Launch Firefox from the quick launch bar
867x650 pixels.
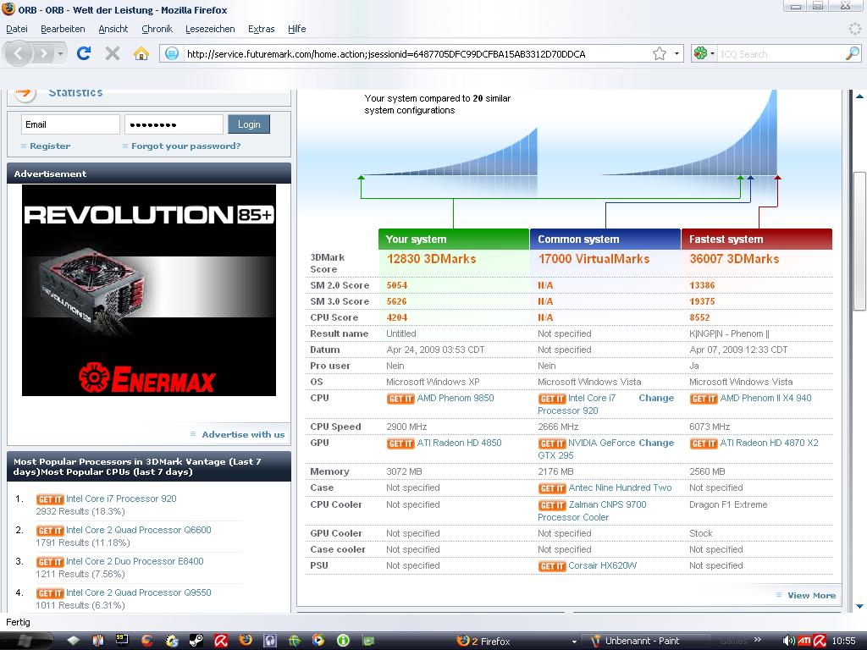(246, 641)
